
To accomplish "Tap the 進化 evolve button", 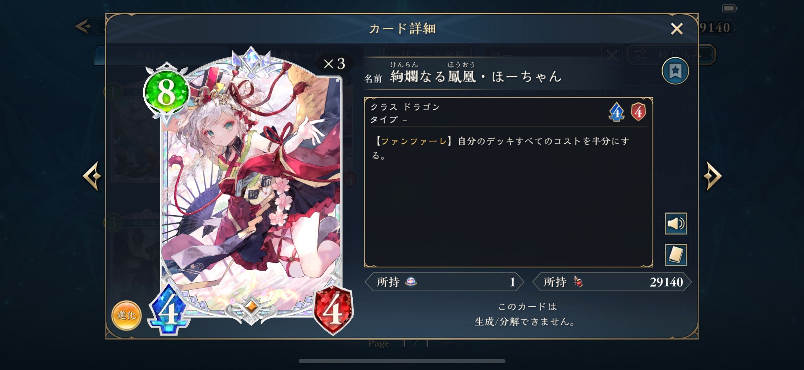I will pos(126,315).
